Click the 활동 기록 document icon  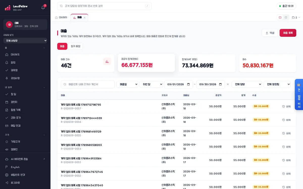coord(7,110)
